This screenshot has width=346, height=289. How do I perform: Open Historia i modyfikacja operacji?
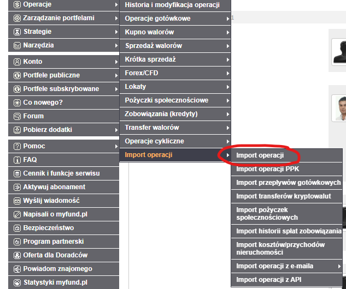tap(172, 5)
